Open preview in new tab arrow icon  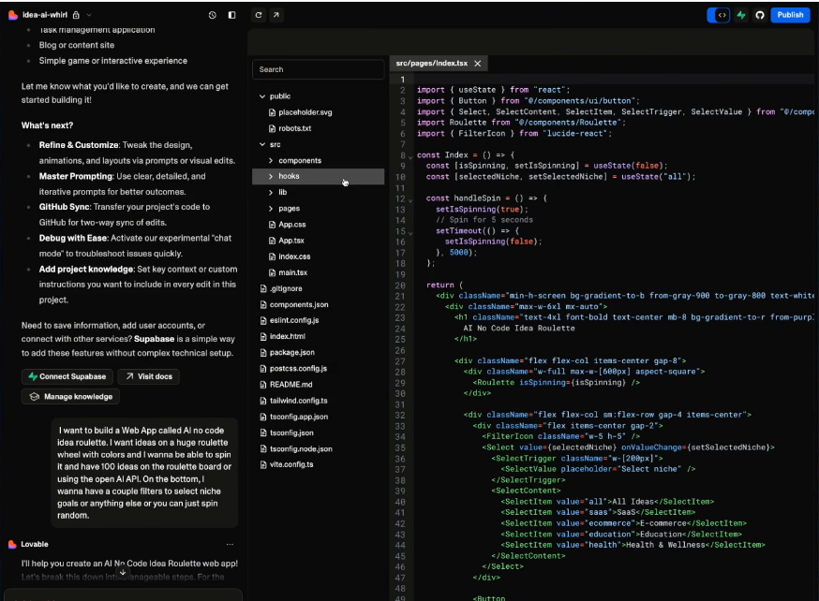point(276,15)
